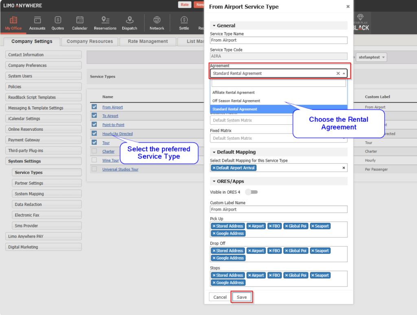The height and width of the screenshot is (315, 417).
Task: Go to the Reservations icon
Action: [105, 20]
